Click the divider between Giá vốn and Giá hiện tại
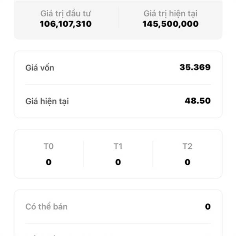 pos(118,84)
